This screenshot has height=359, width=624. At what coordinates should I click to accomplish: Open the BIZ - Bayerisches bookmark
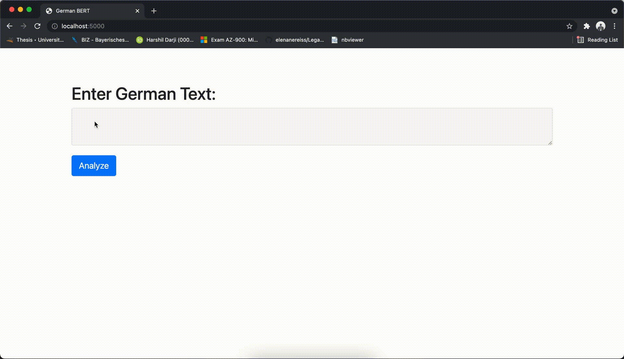[x=101, y=40]
